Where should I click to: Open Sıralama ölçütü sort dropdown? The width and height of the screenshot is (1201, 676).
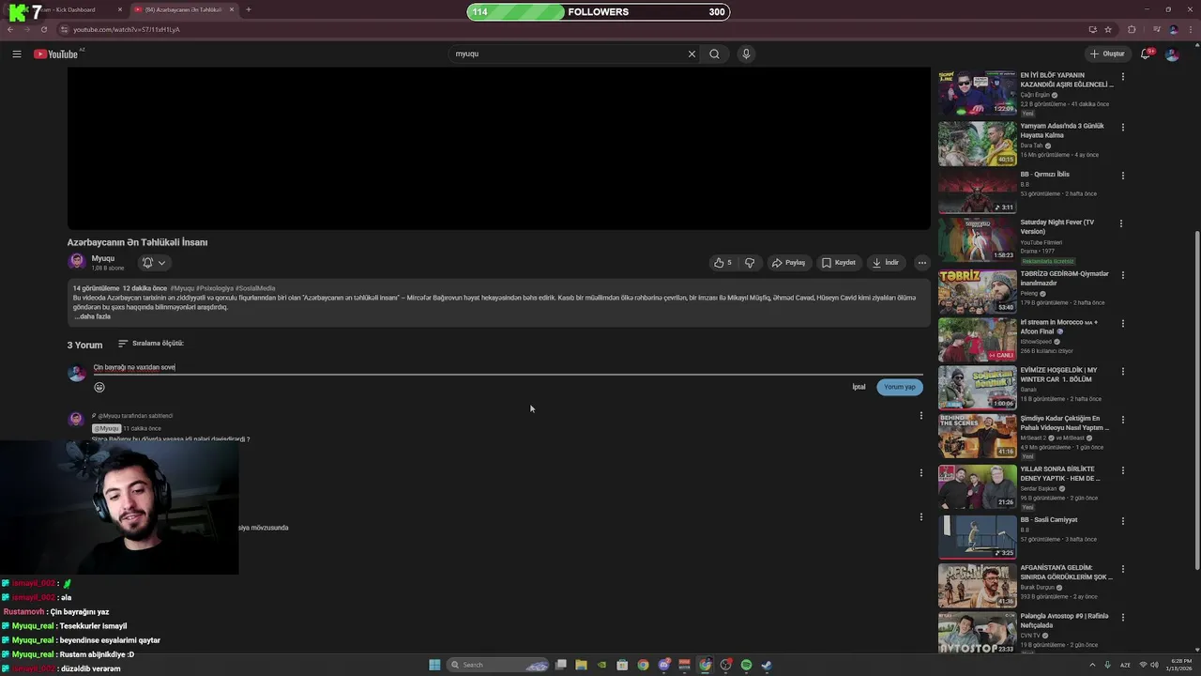pos(150,344)
